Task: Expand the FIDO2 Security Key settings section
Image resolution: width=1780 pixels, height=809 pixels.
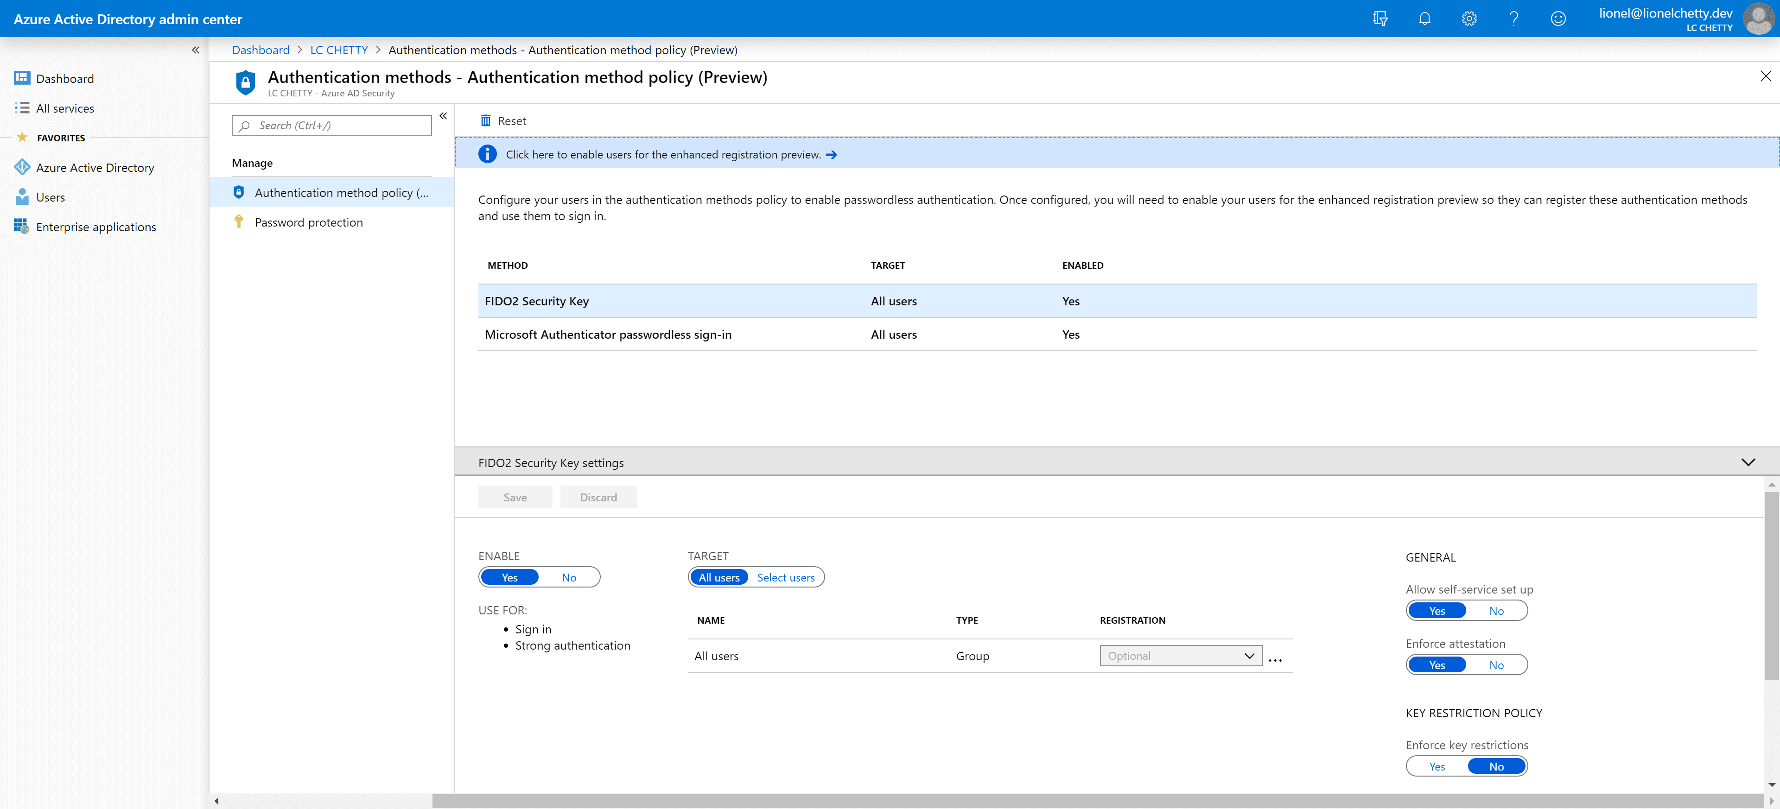Action: point(1747,462)
